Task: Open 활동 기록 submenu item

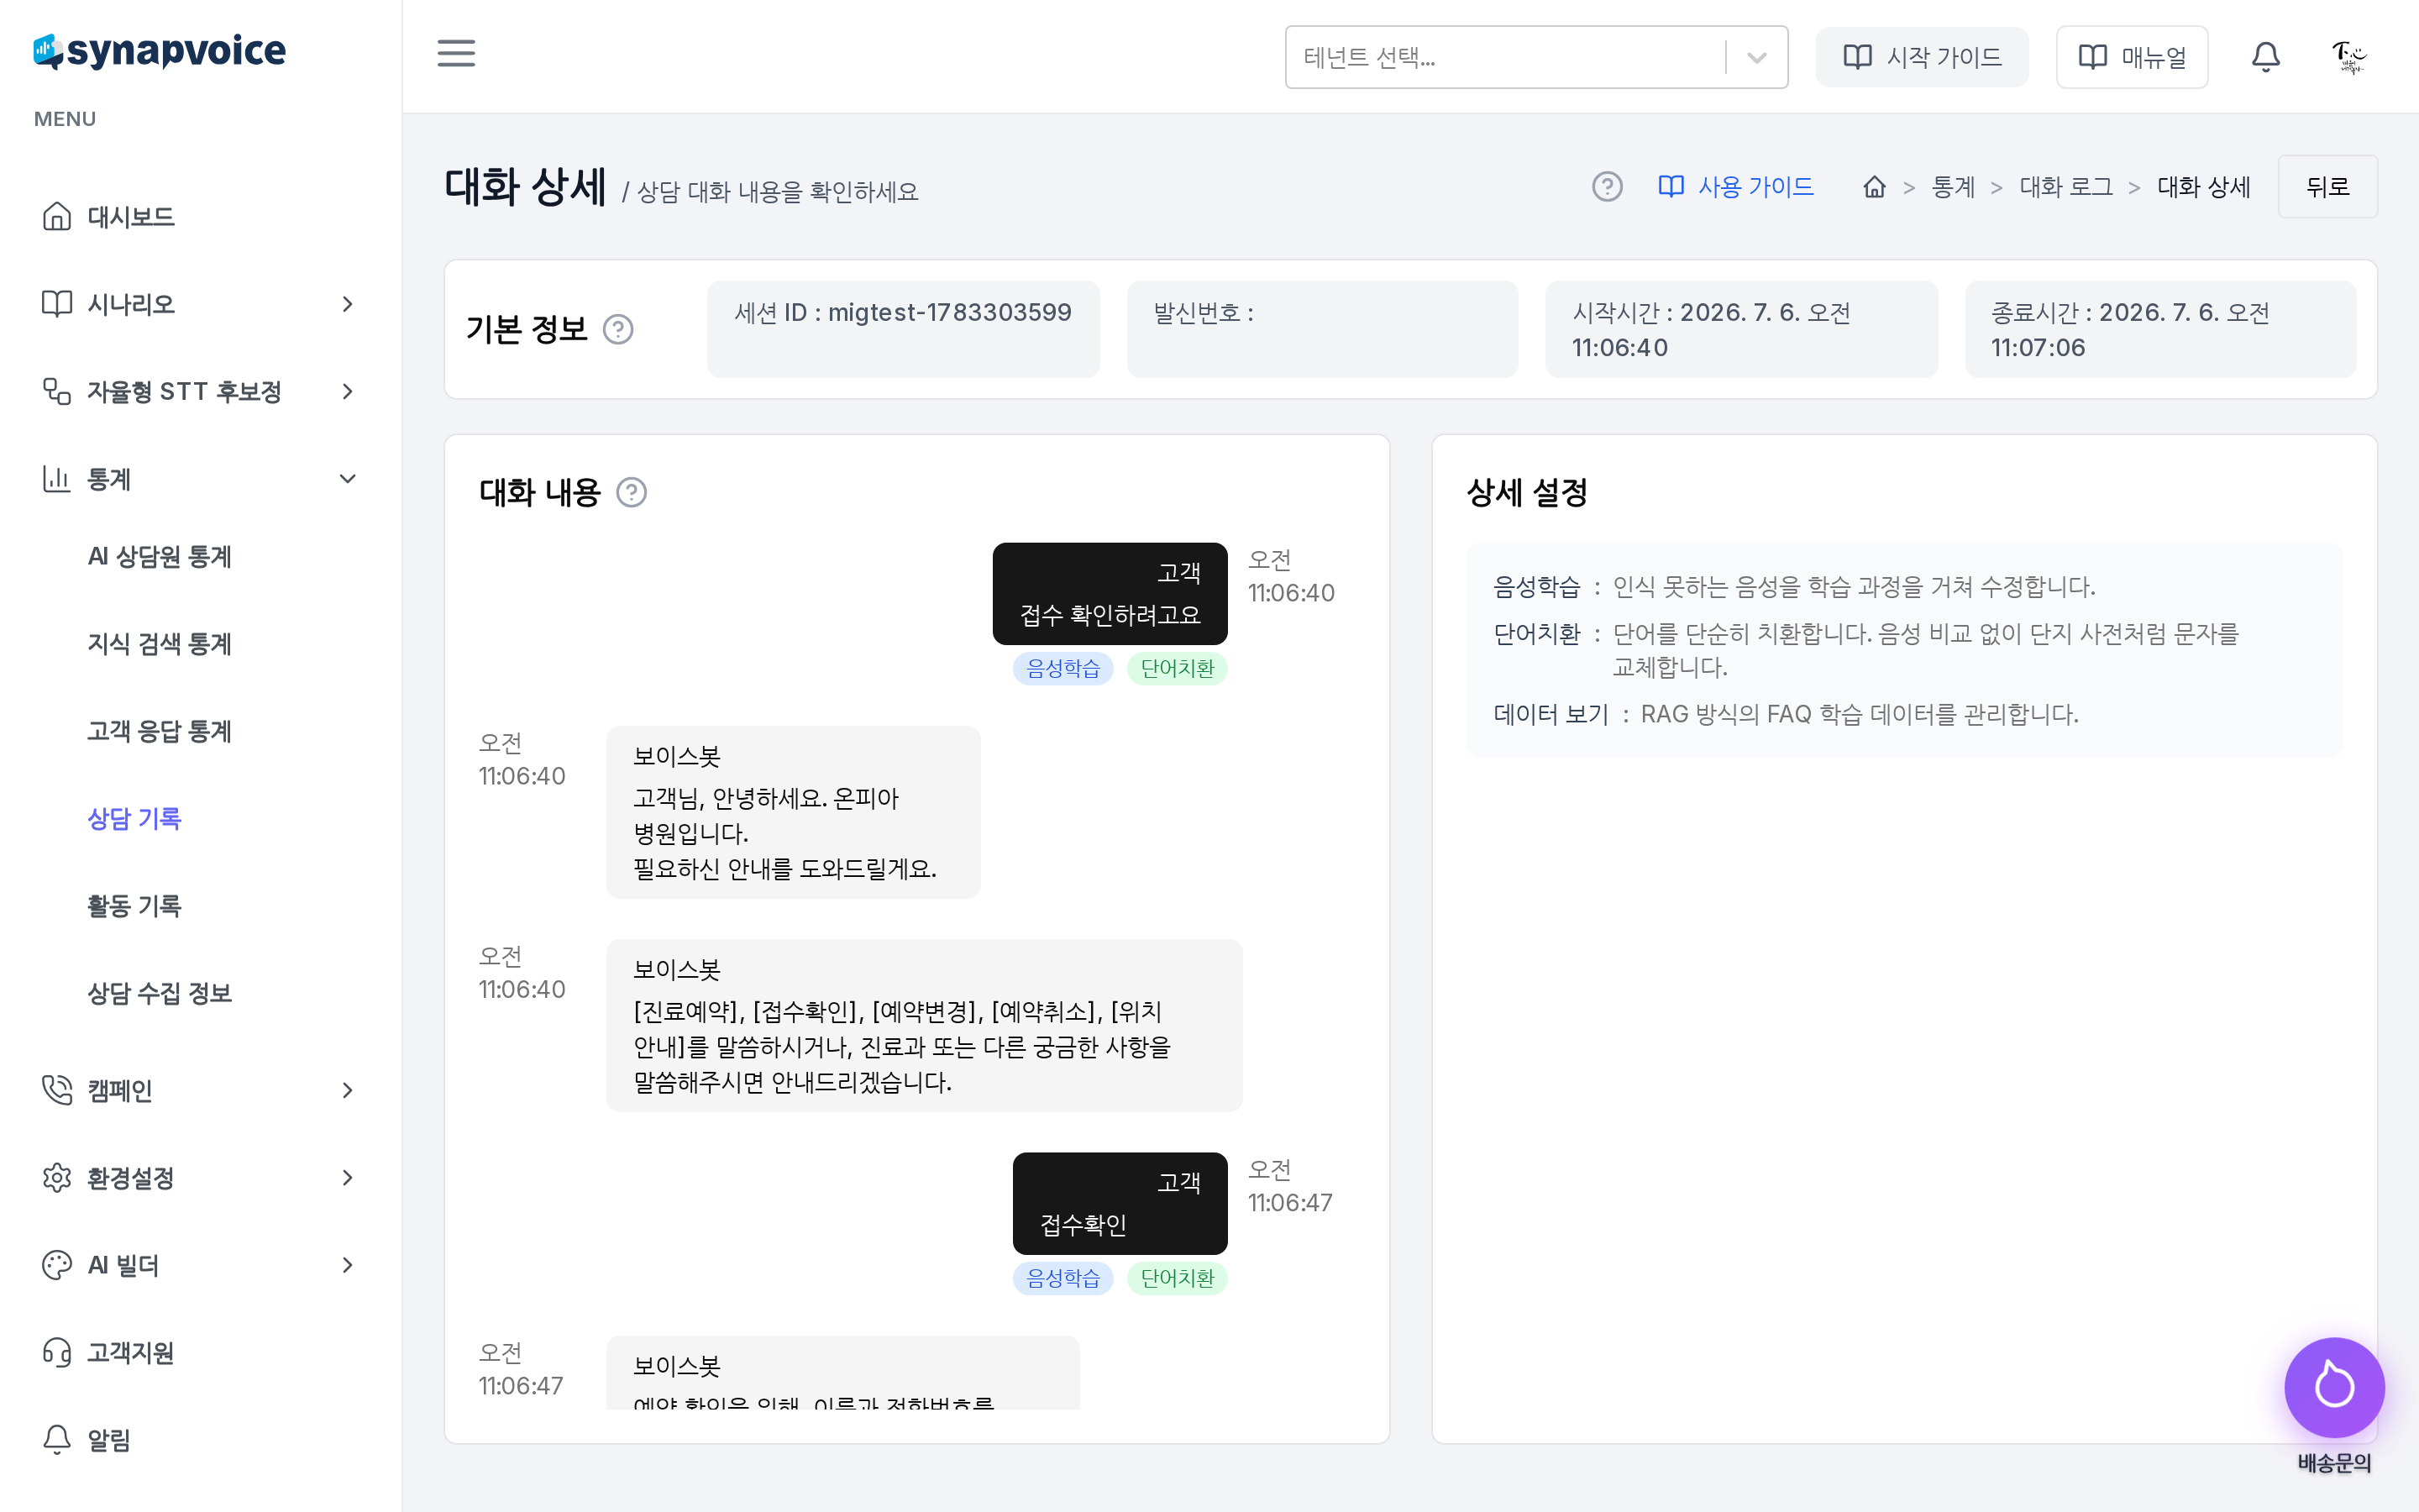Action: [x=135, y=906]
